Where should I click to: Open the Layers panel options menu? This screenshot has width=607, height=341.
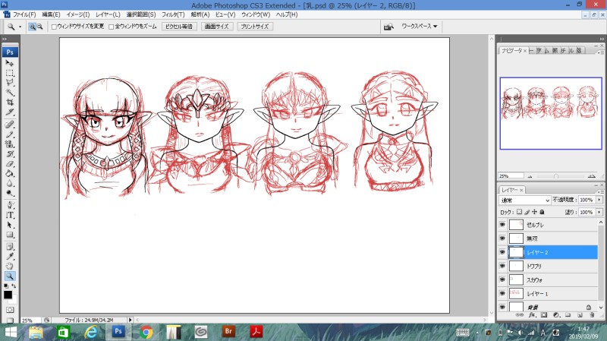click(x=600, y=191)
